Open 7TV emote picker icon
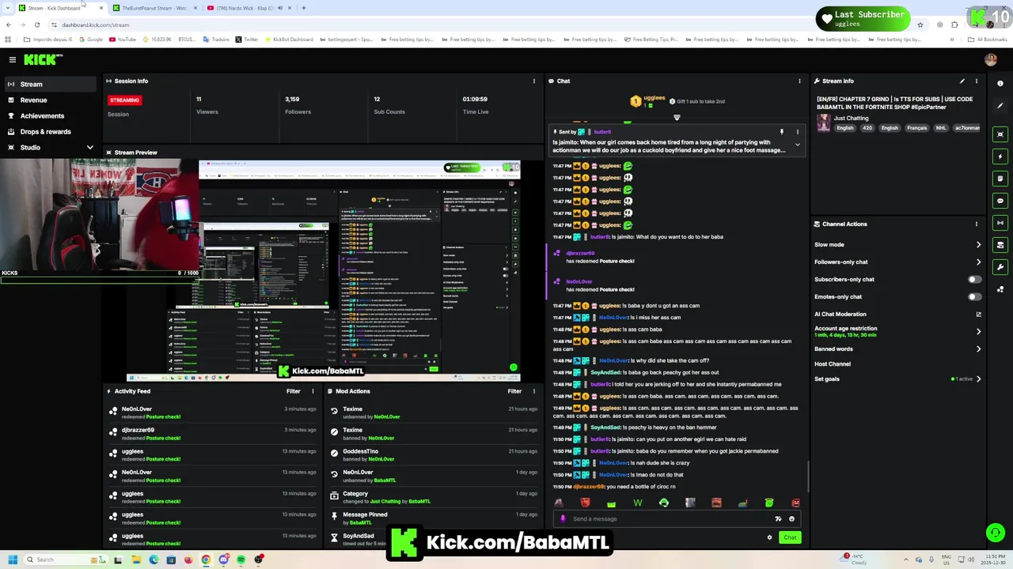Image resolution: width=1013 pixels, height=569 pixels. coord(778,519)
